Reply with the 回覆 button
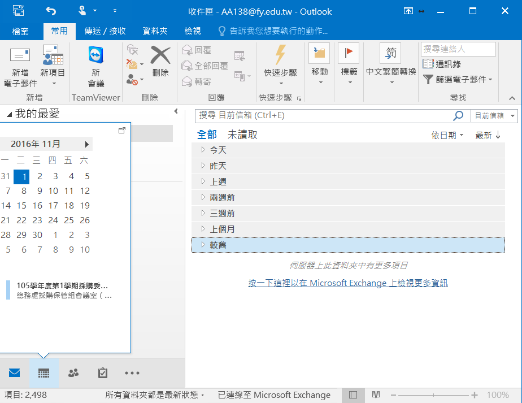522x403 pixels. pyautogui.click(x=197, y=50)
